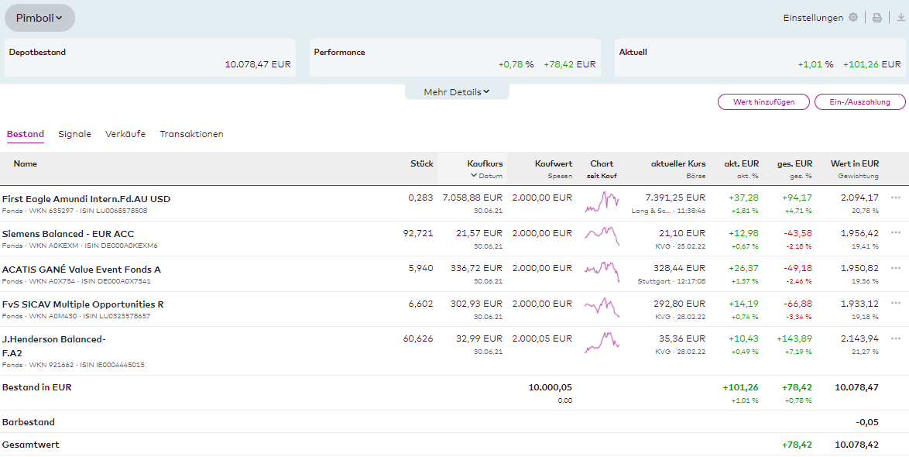The width and height of the screenshot is (909, 457).
Task: Expand the Mehr Details section
Action: coord(457,92)
